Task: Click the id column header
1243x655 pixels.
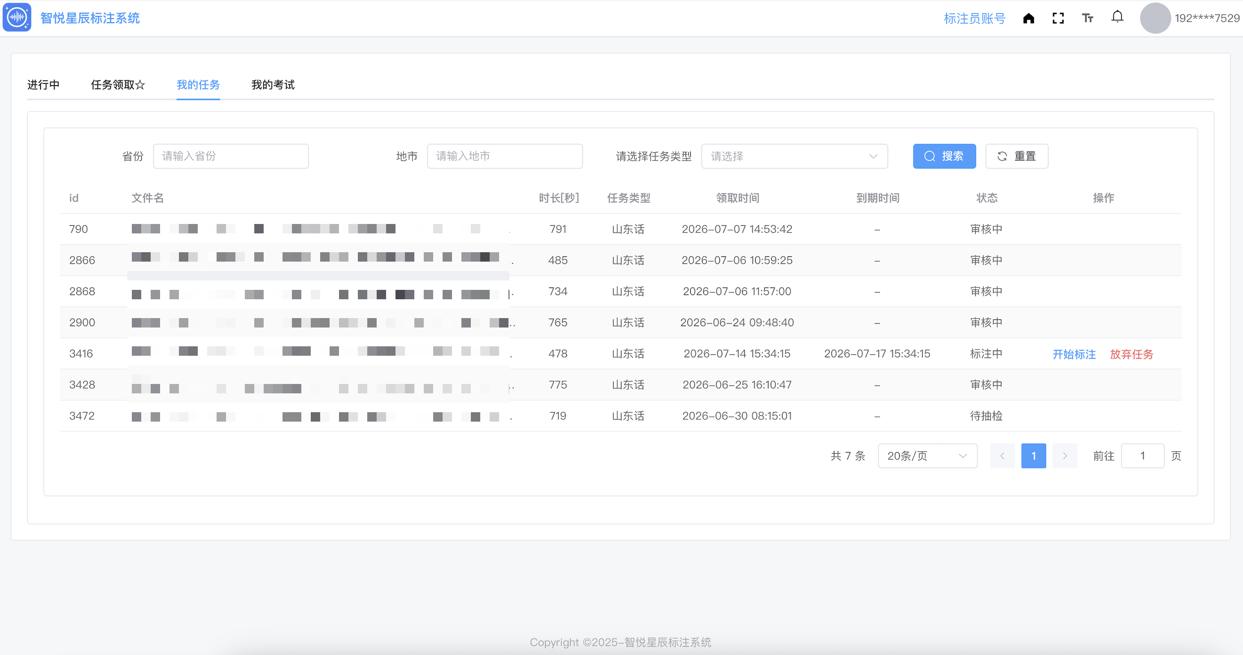Action: click(74, 198)
